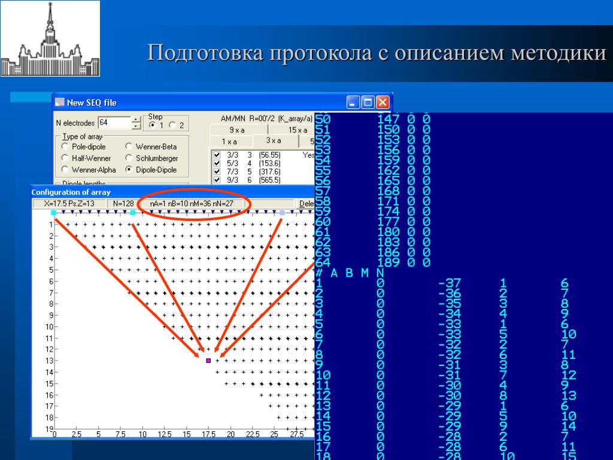
Task: Click the nA=1 nB=10 nM=36 nN=27 field
Action: click(x=192, y=204)
